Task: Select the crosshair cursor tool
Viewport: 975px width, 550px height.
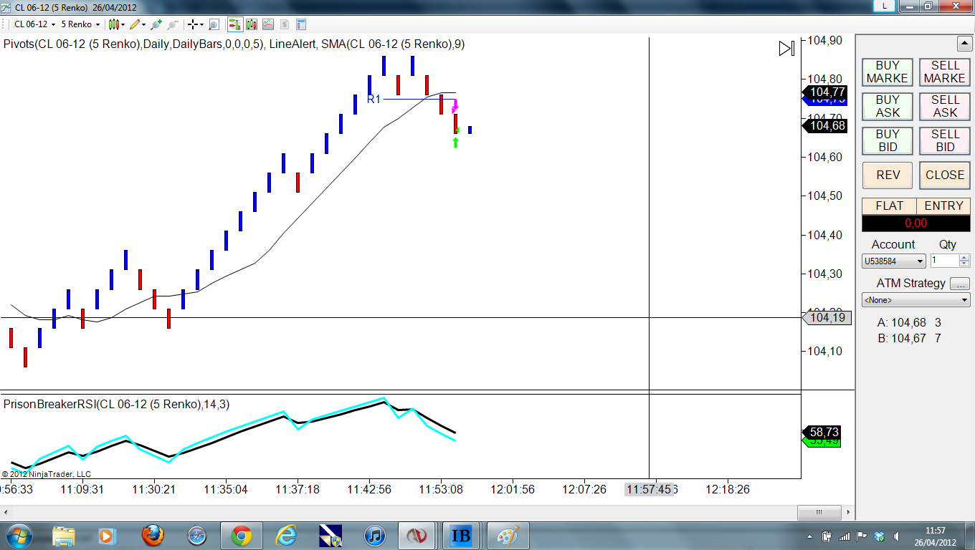Action: (x=192, y=24)
